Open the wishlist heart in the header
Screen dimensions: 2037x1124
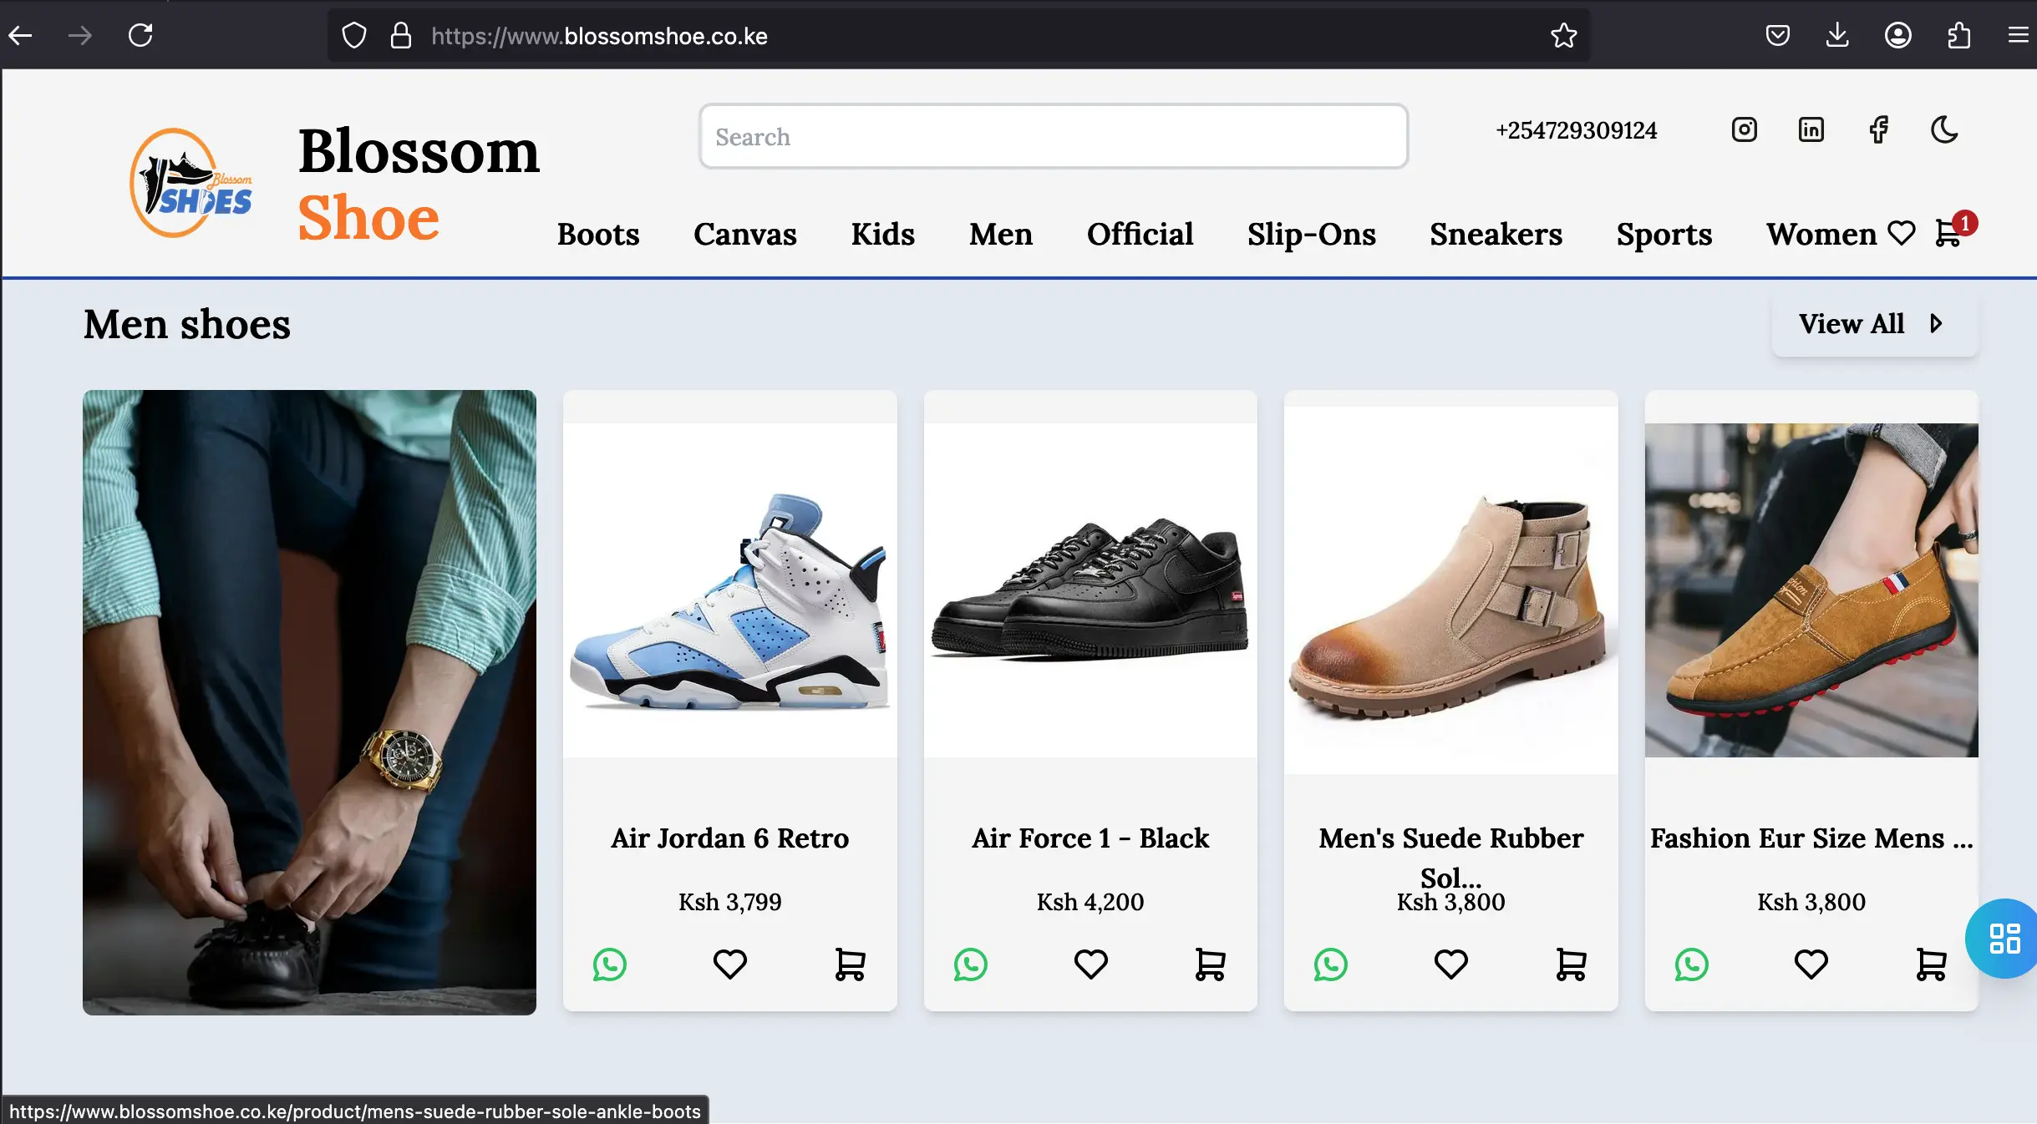pyautogui.click(x=1902, y=233)
